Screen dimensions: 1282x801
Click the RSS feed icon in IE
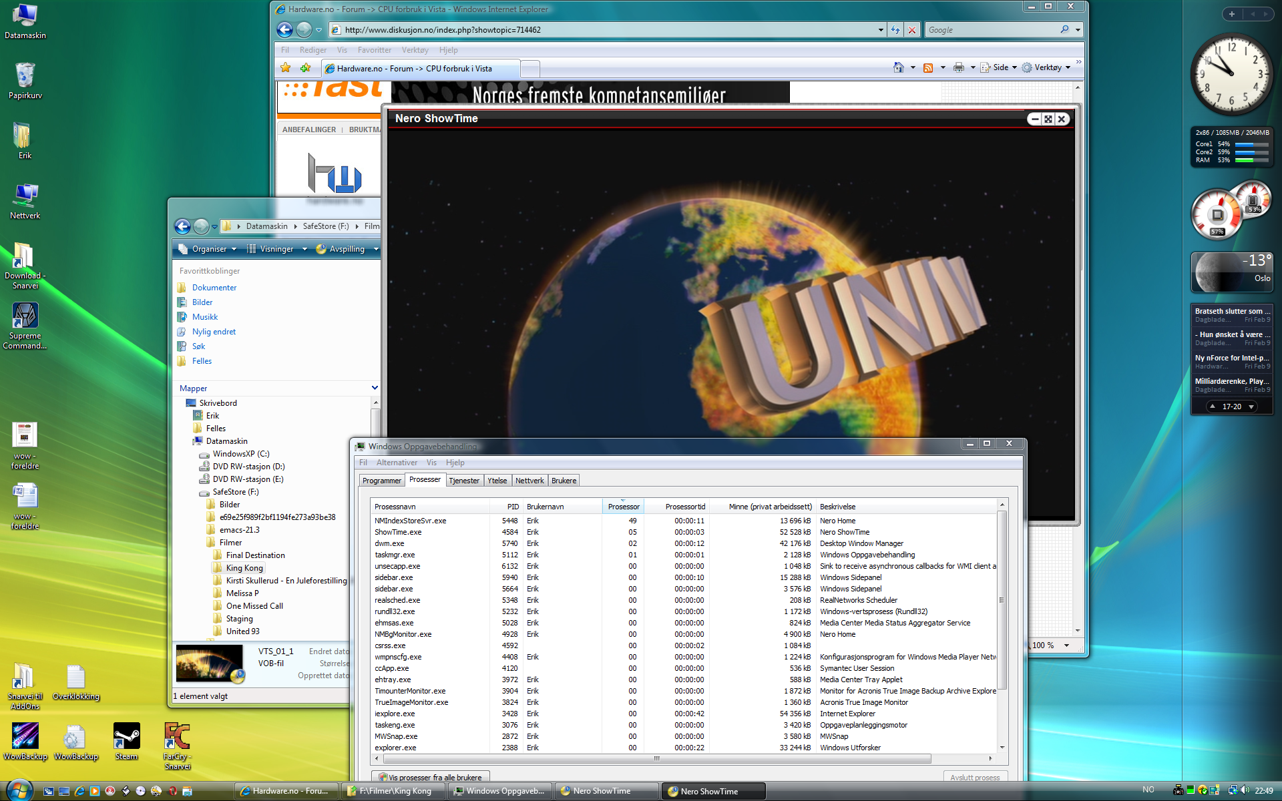point(928,67)
